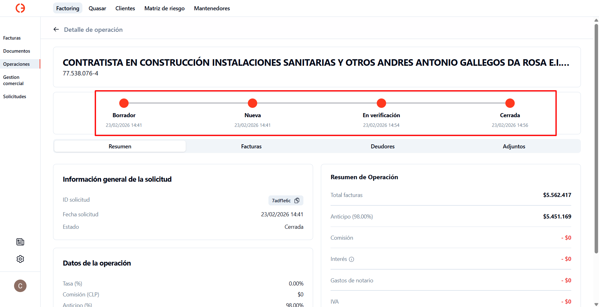
Task: Open the news icon in sidebar
Action: 20,242
